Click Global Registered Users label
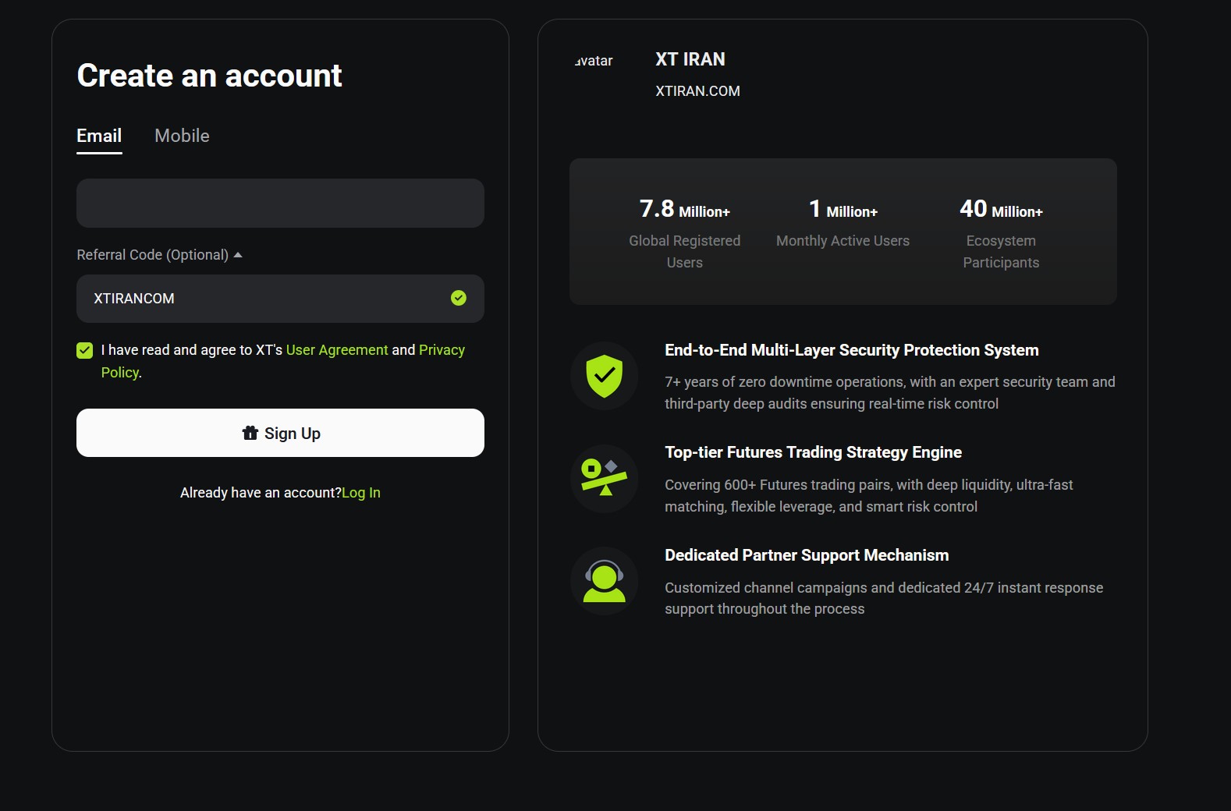 (685, 252)
